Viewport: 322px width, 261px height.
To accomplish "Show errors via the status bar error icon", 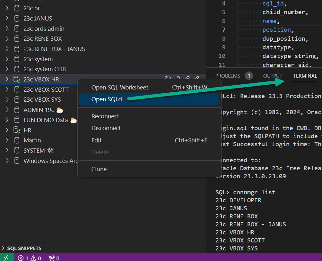I will pyautogui.click(x=21, y=258).
